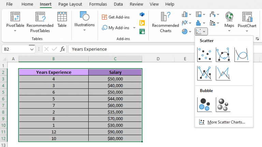Pick Scatter with Smooth Lines chart
Image resolution: width=262 pixels, height=147 pixels.
pos(242,54)
